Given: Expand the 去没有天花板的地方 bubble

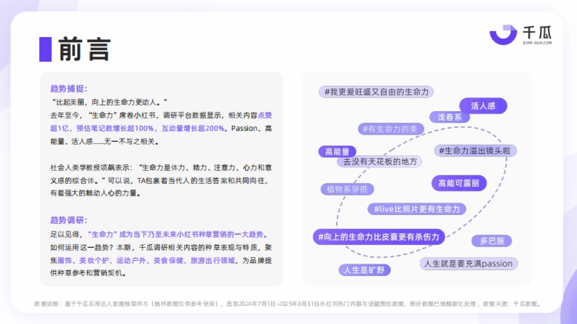Looking at the screenshot, I should click(379, 161).
